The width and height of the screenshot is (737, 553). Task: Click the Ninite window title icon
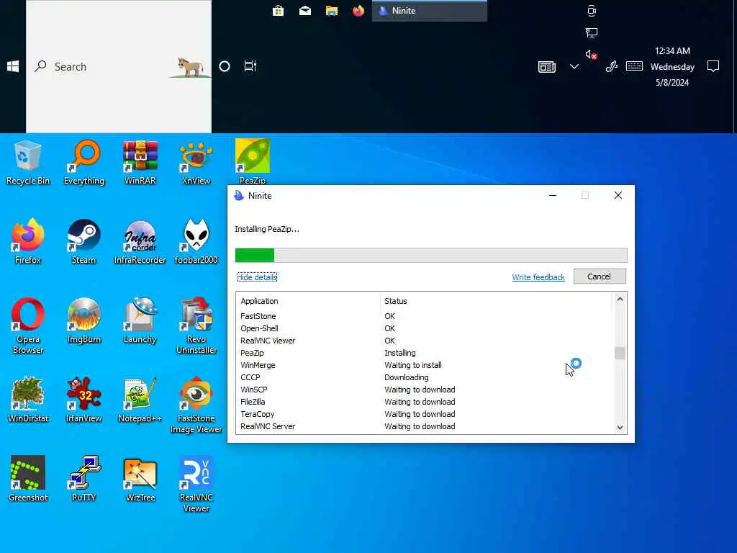239,196
